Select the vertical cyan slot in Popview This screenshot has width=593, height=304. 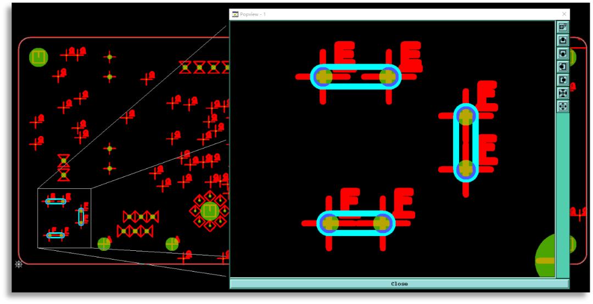pos(466,143)
